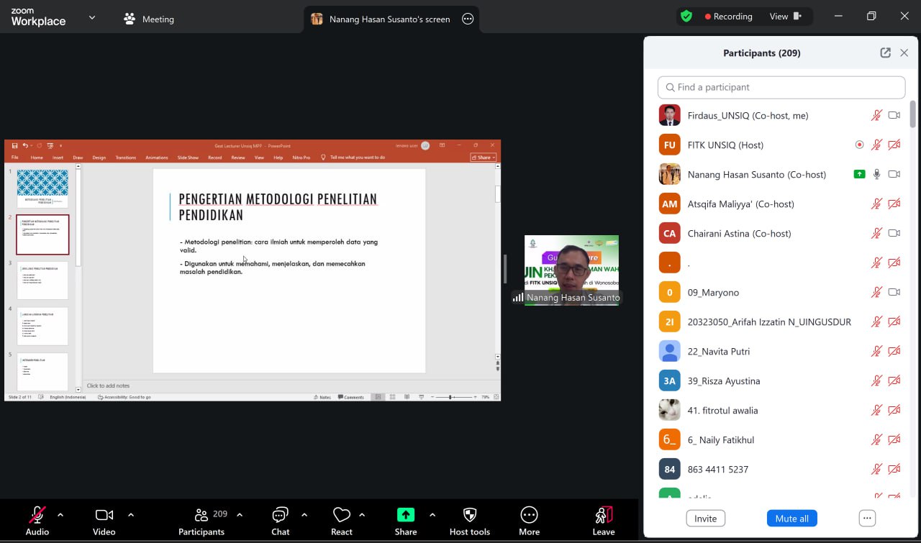Click the green Share screen icon
The image size is (921, 543).
[406, 515]
